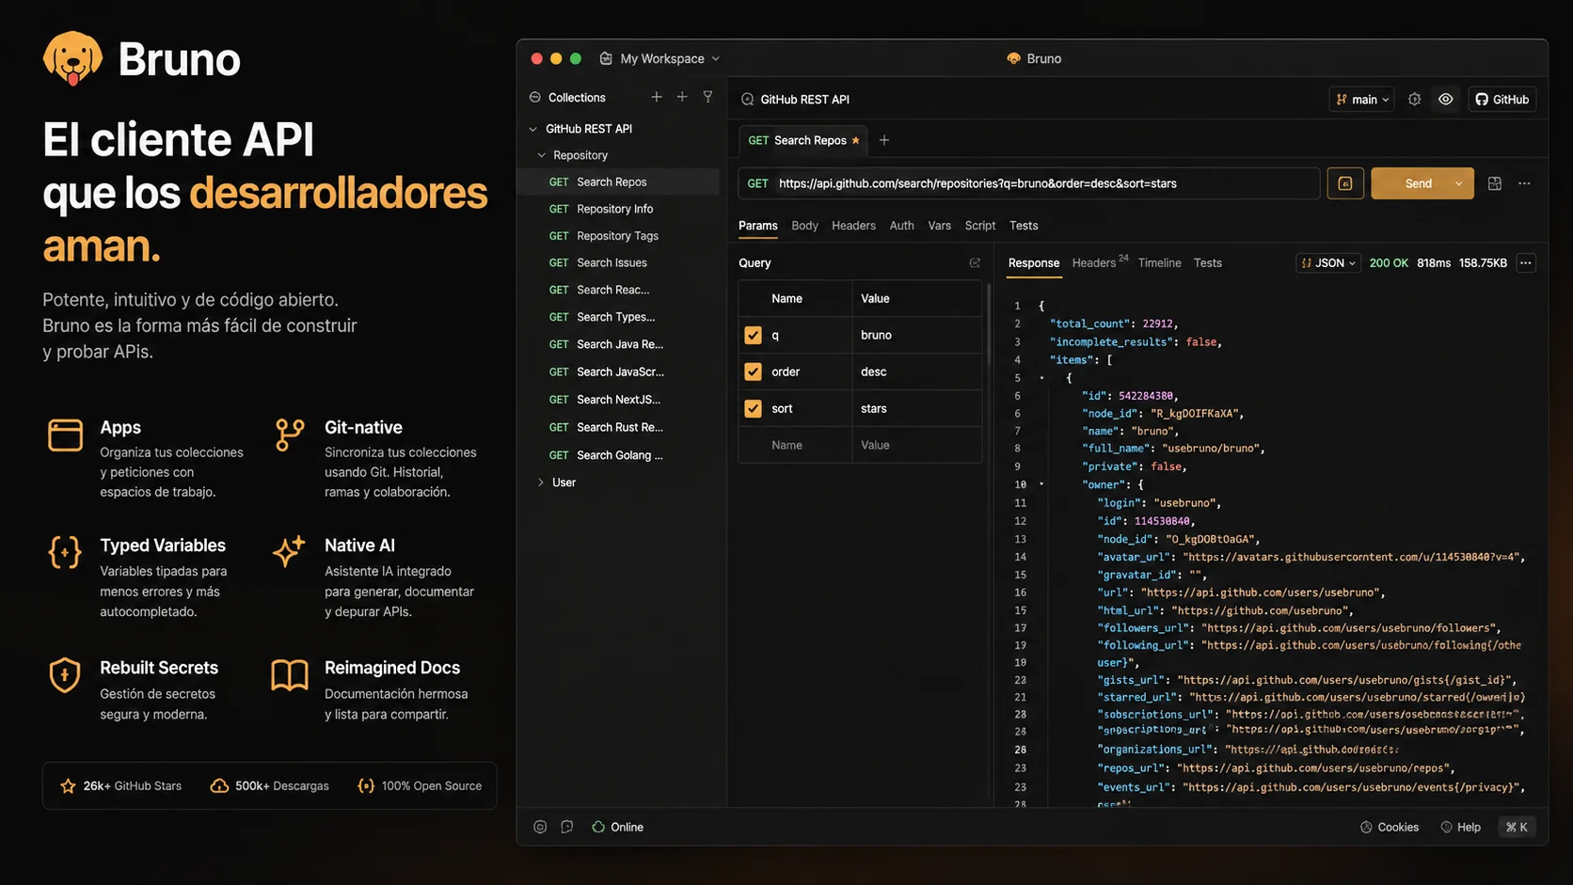Click the value cell containing desc
1573x885 pixels.
(916, 371)
